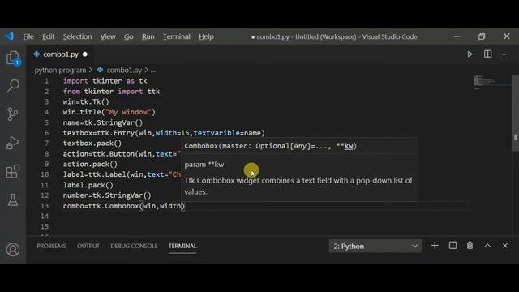Switch to the OUTPUT tab
Viewport: 519px width, 292px height.
click(x=88, y=246)
